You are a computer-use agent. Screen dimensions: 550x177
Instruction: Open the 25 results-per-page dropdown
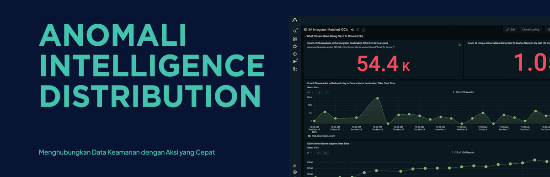coord(310,152)
